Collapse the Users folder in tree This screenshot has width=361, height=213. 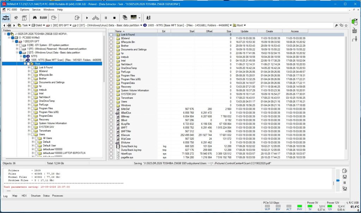(29, 134)
